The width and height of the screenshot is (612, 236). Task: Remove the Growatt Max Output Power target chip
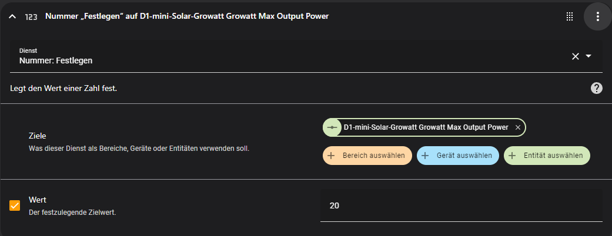(517, 127)
